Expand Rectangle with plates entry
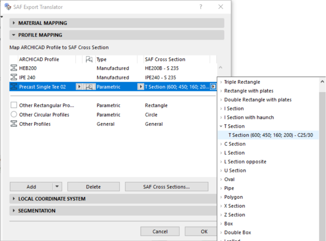Image resolution: width=326 pixels, height=241 pixels. point(221,91)
